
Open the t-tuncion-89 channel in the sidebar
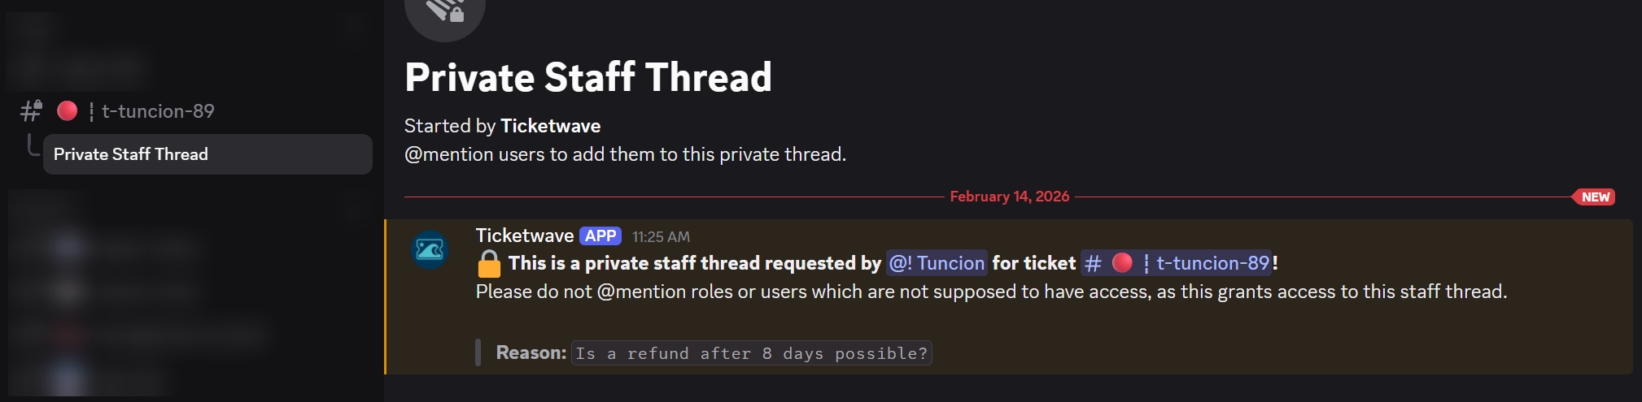[x=158, y=111]
